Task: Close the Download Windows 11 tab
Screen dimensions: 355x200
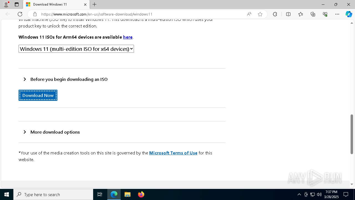Action: click(x=85, y=4)
